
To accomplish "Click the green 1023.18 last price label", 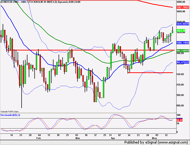I will point(181,31).
